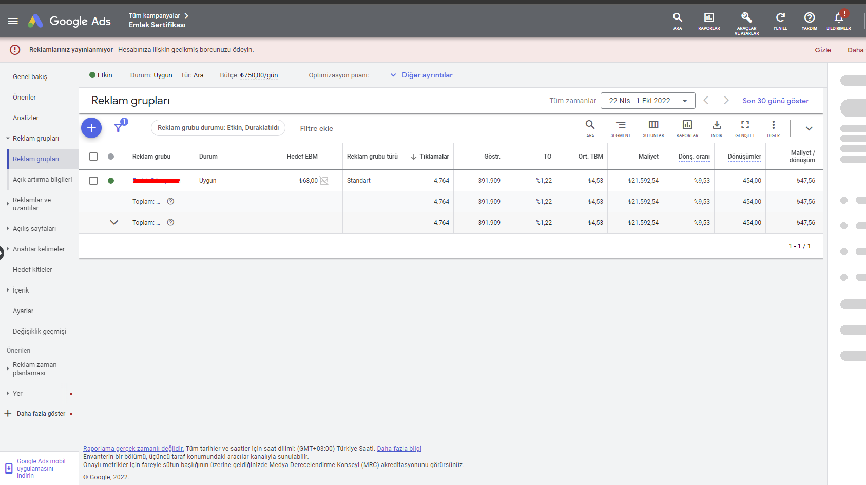Expand the Yer sidebar section

pos(8,393)
